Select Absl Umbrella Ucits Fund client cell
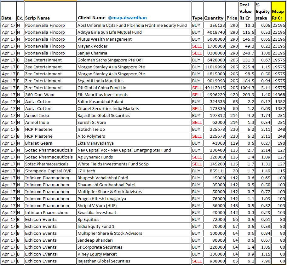This screenshot has height=265, width=287. (x=134, y=25)
